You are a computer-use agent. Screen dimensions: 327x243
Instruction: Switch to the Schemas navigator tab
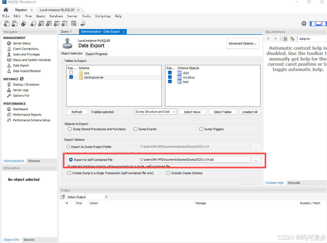[x=34, y=161]
